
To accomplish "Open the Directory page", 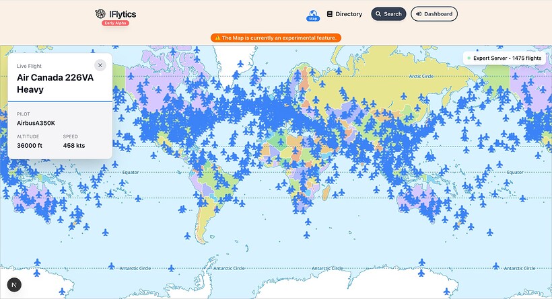I will coord(344,14).
